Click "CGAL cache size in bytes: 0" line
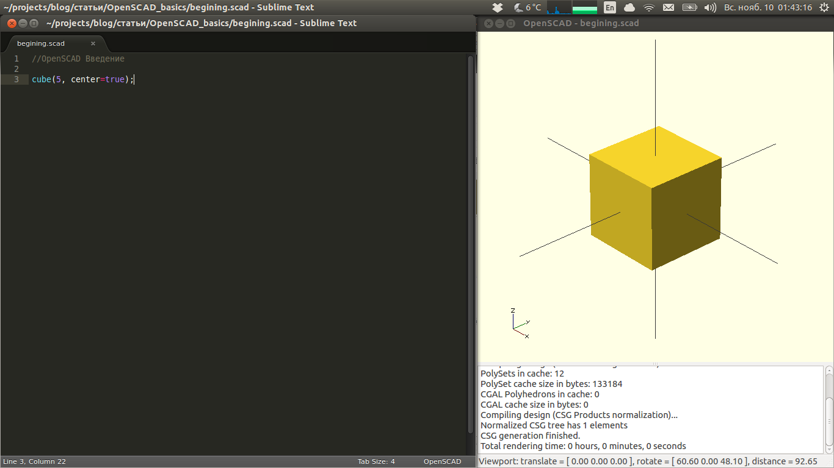Viewport: 834px width, 468px height. 534,405
